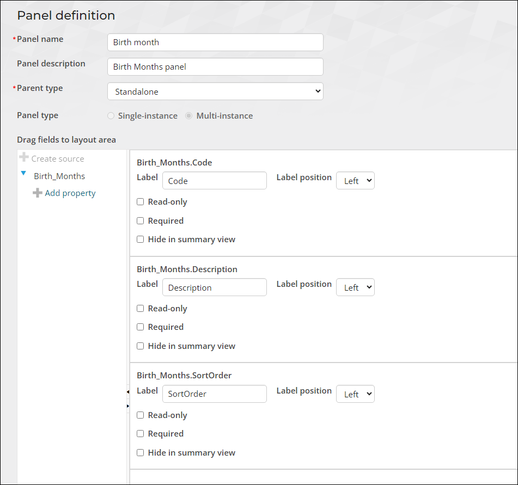
Task: Collapse the Birth_Months tree node
Action: [23, 173]
